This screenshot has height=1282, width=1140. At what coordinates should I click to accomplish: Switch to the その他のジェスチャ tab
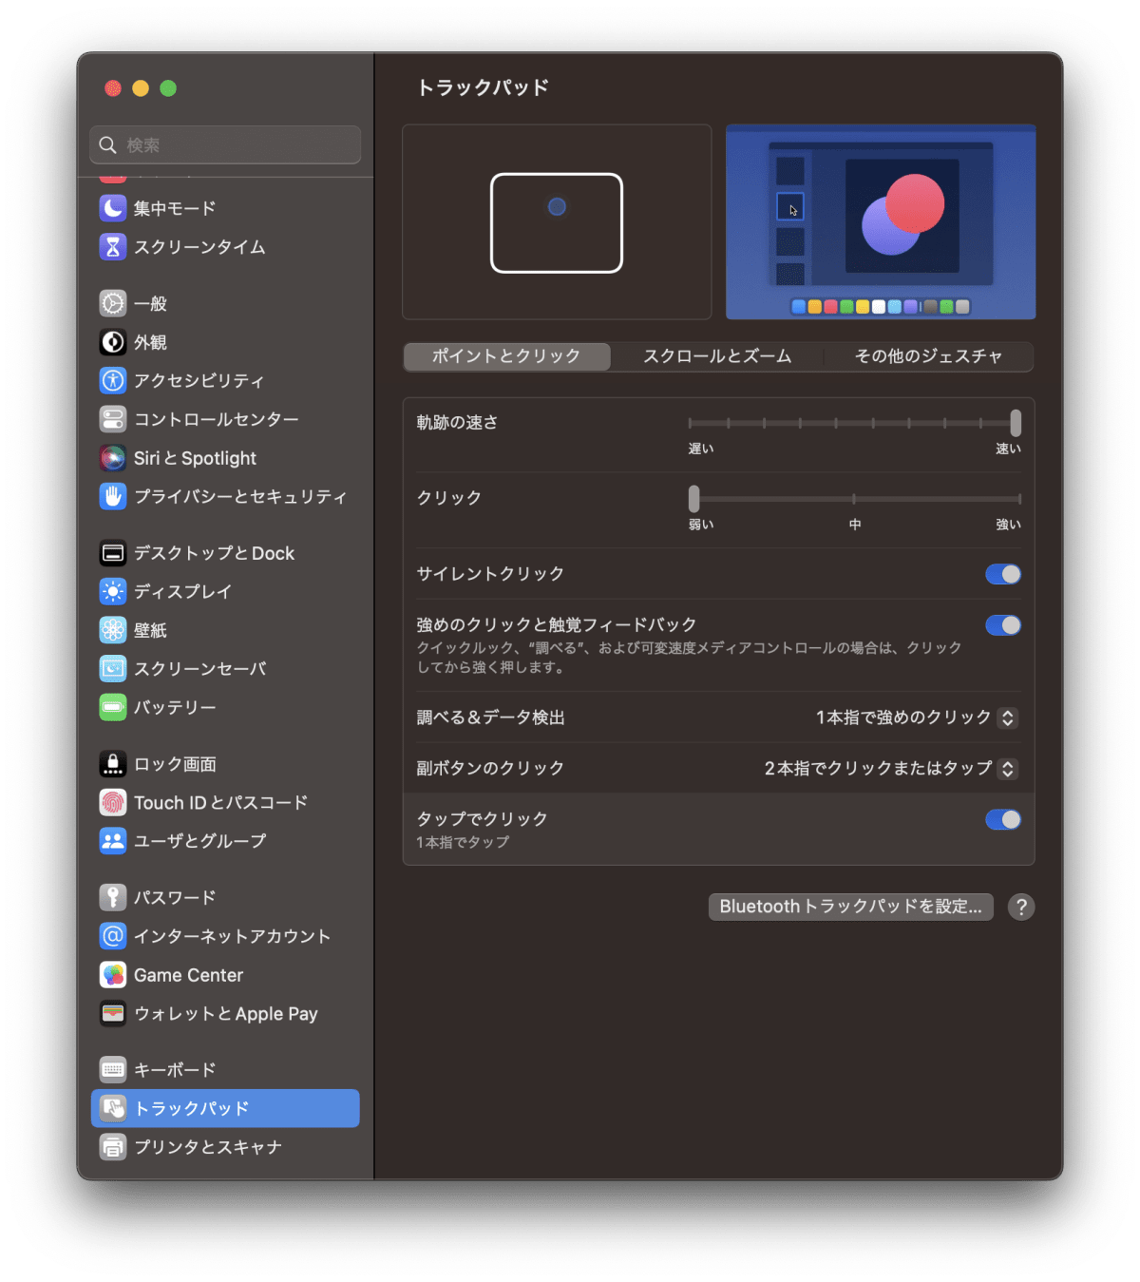tap(928, 356)
